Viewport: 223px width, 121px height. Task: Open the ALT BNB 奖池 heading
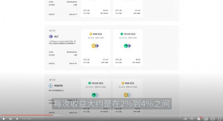(x=98, y=34)
